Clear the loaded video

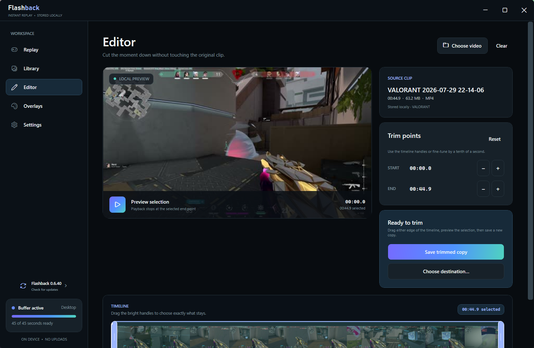[501, 46]
